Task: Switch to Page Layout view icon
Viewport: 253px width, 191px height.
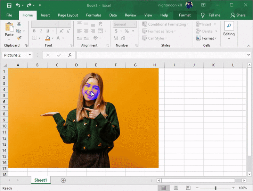Action: [x=176, y=188]
